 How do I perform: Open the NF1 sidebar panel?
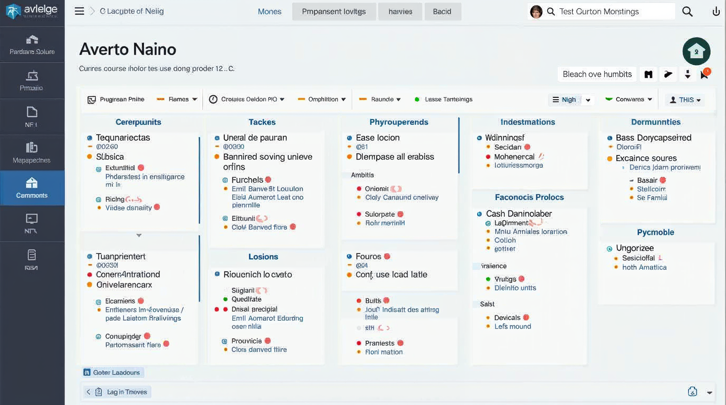click(32, 116)
